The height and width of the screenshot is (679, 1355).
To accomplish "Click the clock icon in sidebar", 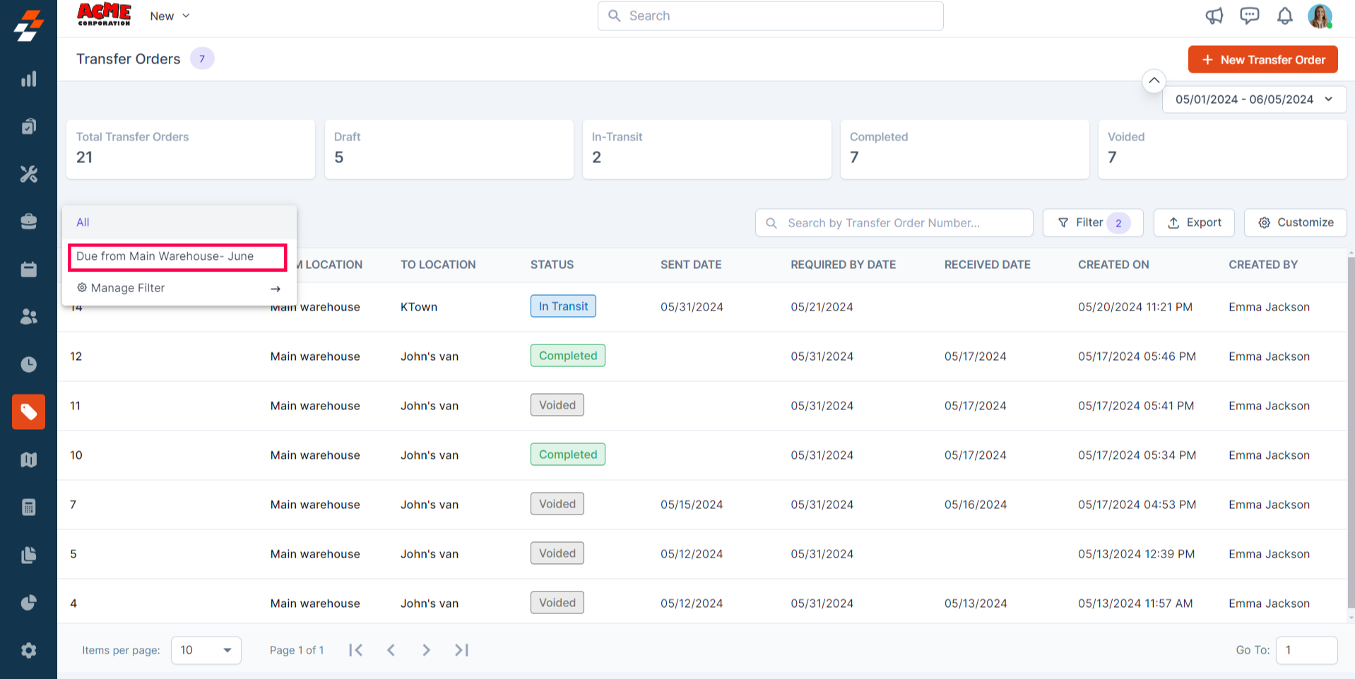I will [x=28, y=364].
